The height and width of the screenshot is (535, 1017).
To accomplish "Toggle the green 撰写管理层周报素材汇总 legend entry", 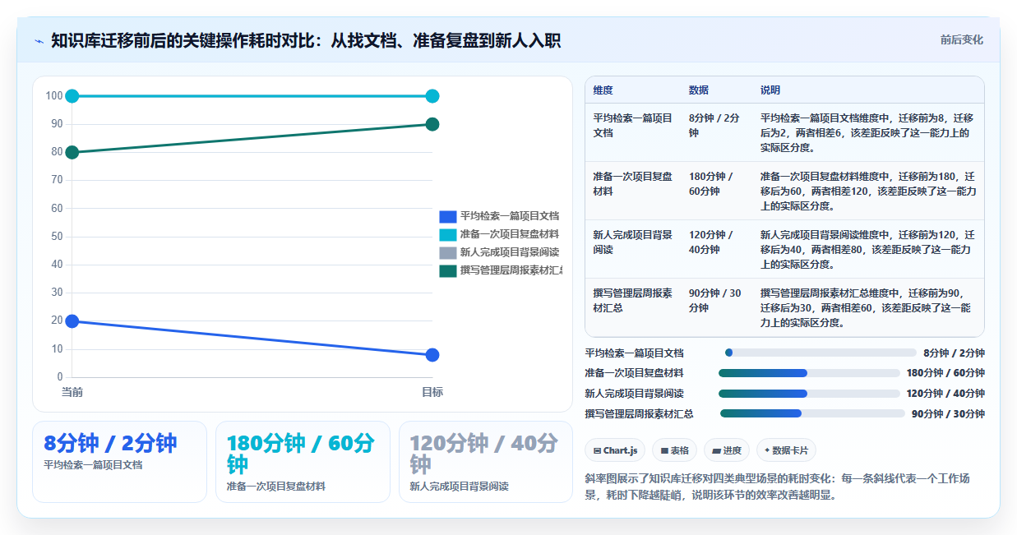I will click(x=501, y=271).
